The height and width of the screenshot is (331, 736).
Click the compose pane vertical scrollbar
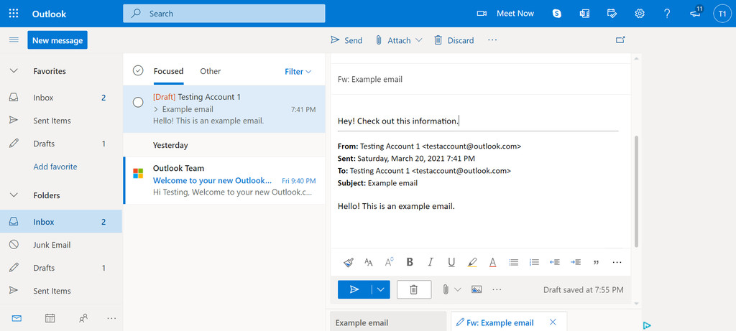pyautogui.click(x=637, y=191)
